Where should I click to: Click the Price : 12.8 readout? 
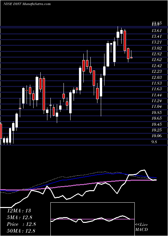pos(21,224)
